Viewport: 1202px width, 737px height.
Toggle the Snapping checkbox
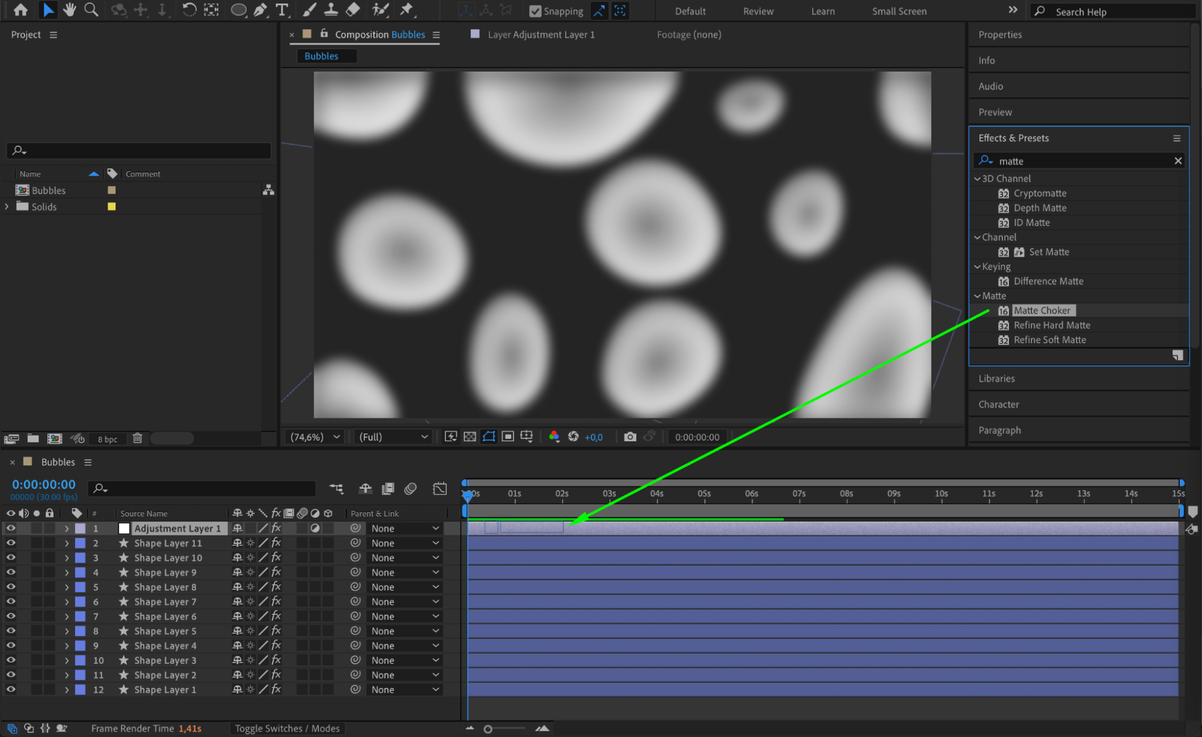[x=535, y=11]
